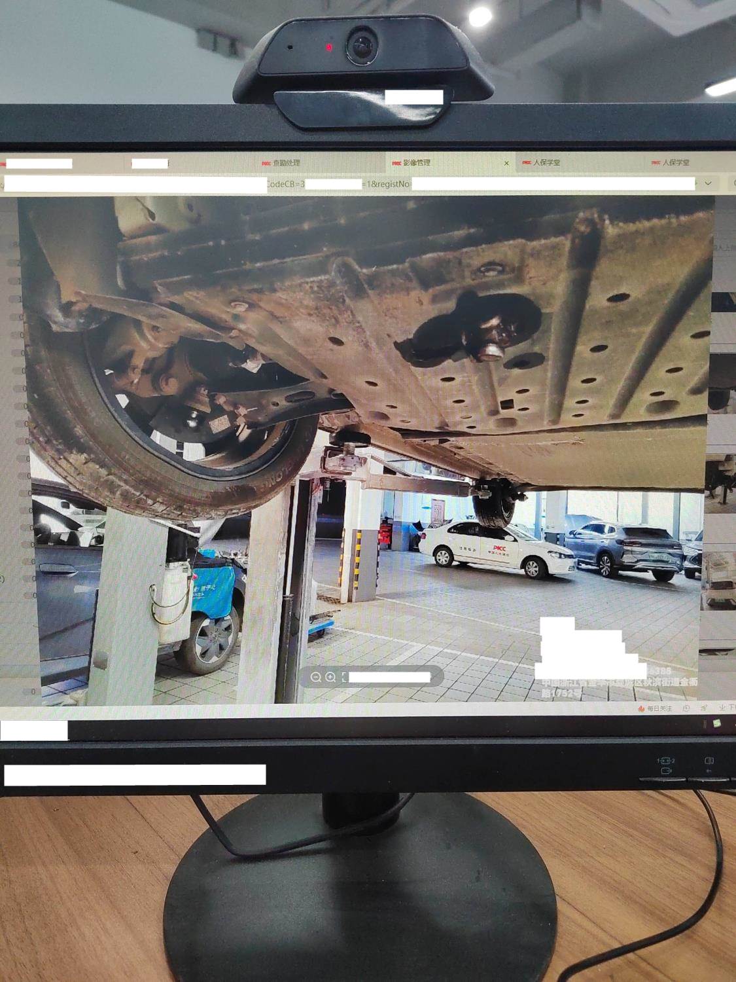Select the 影像管理 tab
736x982 pixels.
(416, 162)
